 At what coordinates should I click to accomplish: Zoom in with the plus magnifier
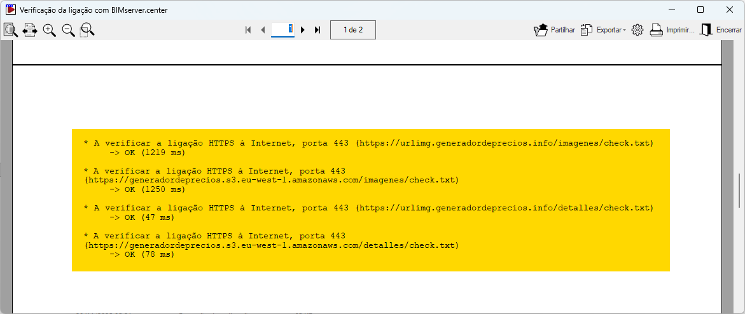pyautogui.click(x=49, y=30)
